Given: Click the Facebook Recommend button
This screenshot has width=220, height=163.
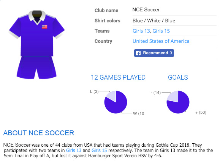Looking at the screenshot, I should click(154, 53).
